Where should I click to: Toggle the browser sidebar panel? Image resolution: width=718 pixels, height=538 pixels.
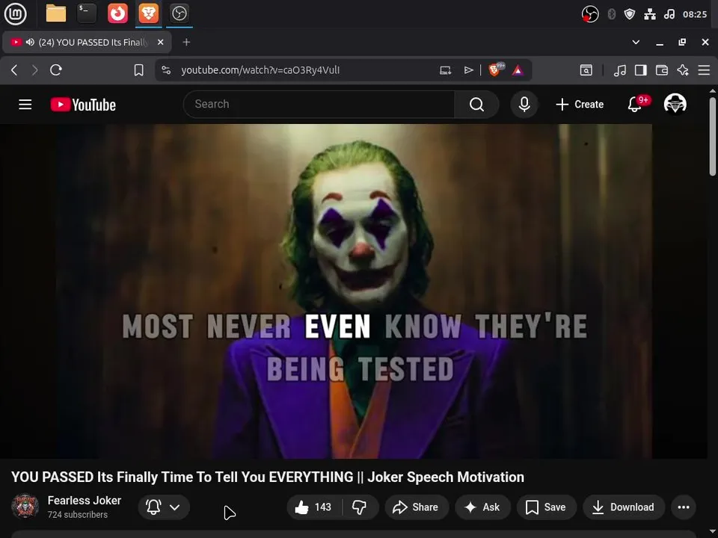pos(641,70)
